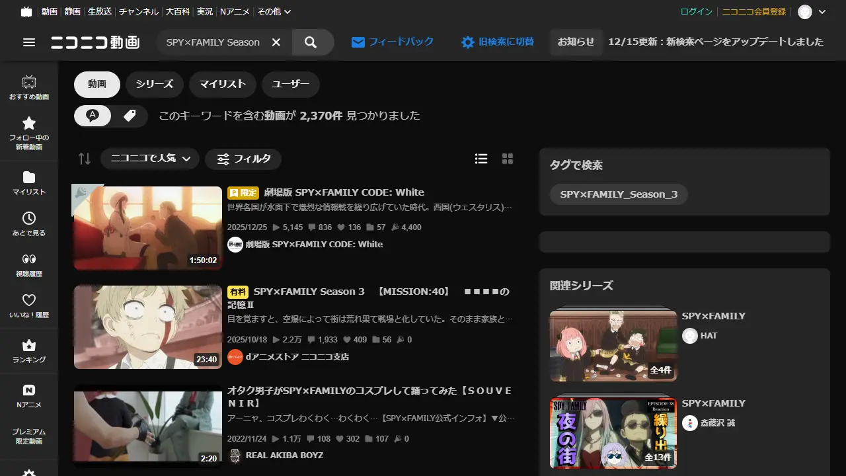Click the search magnifier icon
Image resolution: width=846 pixels, height=476 pixels.
pos(311,42)
